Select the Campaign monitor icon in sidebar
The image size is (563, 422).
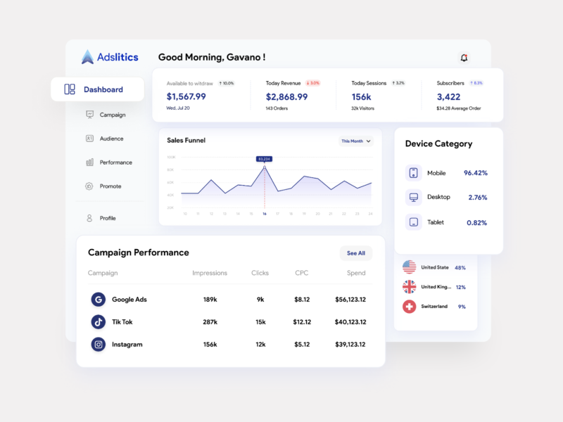click(90, 115)
